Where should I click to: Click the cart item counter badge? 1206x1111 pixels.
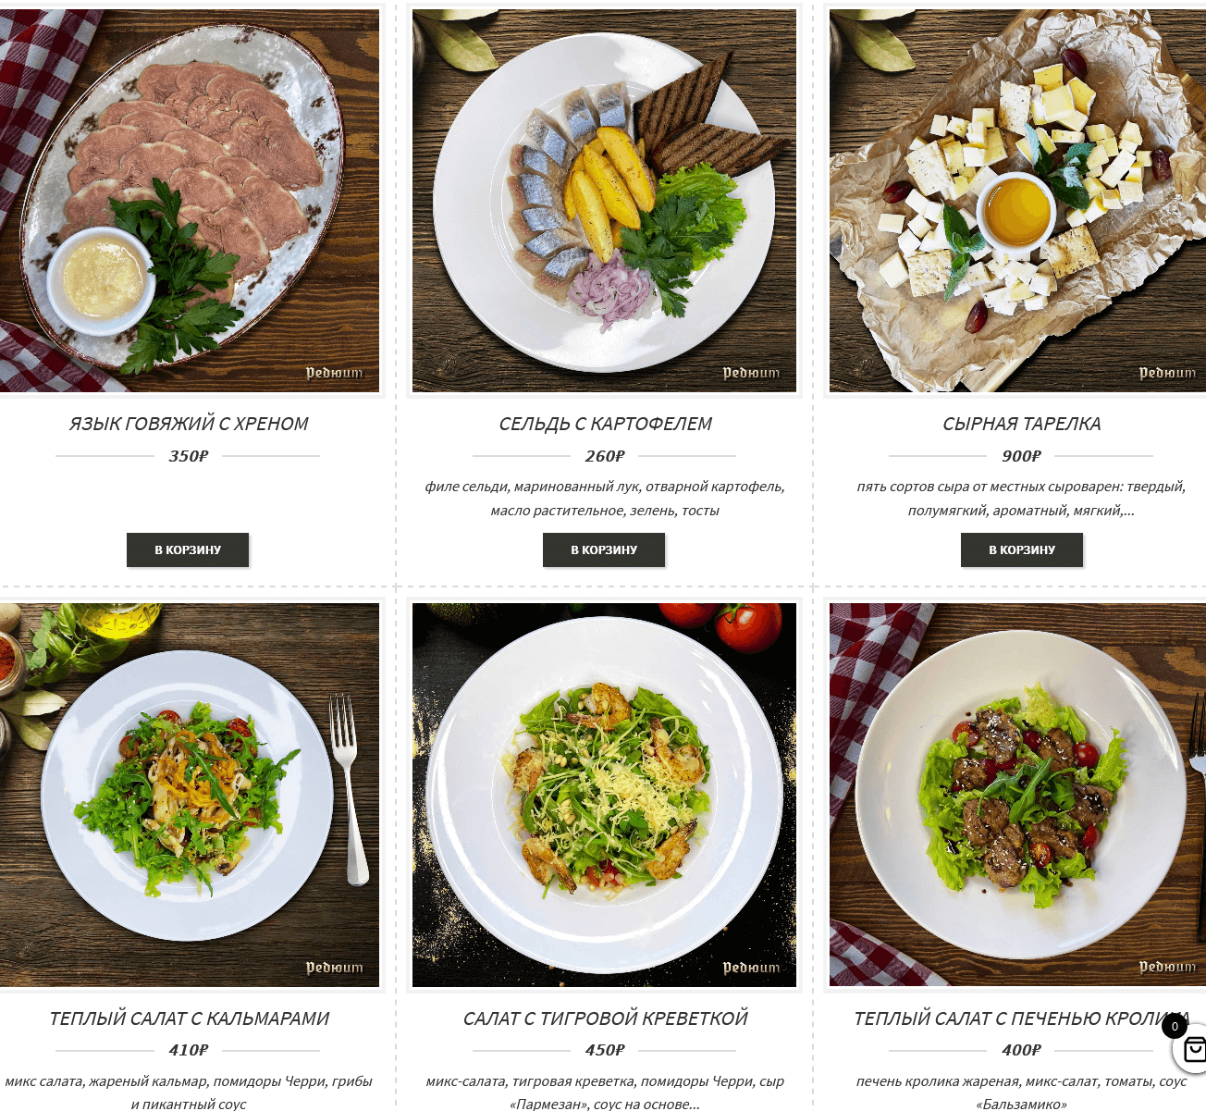pyautogui.click(x=1175, y=1026)
